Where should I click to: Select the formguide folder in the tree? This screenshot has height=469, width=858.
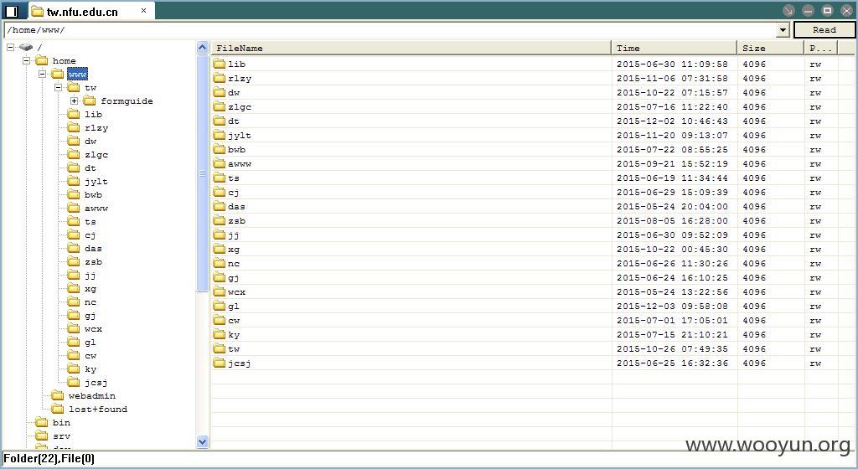click(x=127, y=101)
